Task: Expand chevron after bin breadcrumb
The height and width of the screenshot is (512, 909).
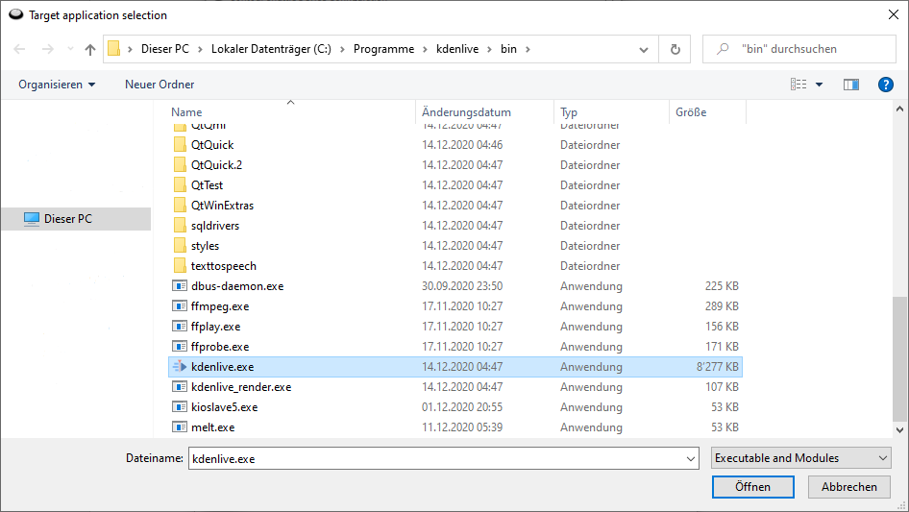Action: click(x=528, y=49)
